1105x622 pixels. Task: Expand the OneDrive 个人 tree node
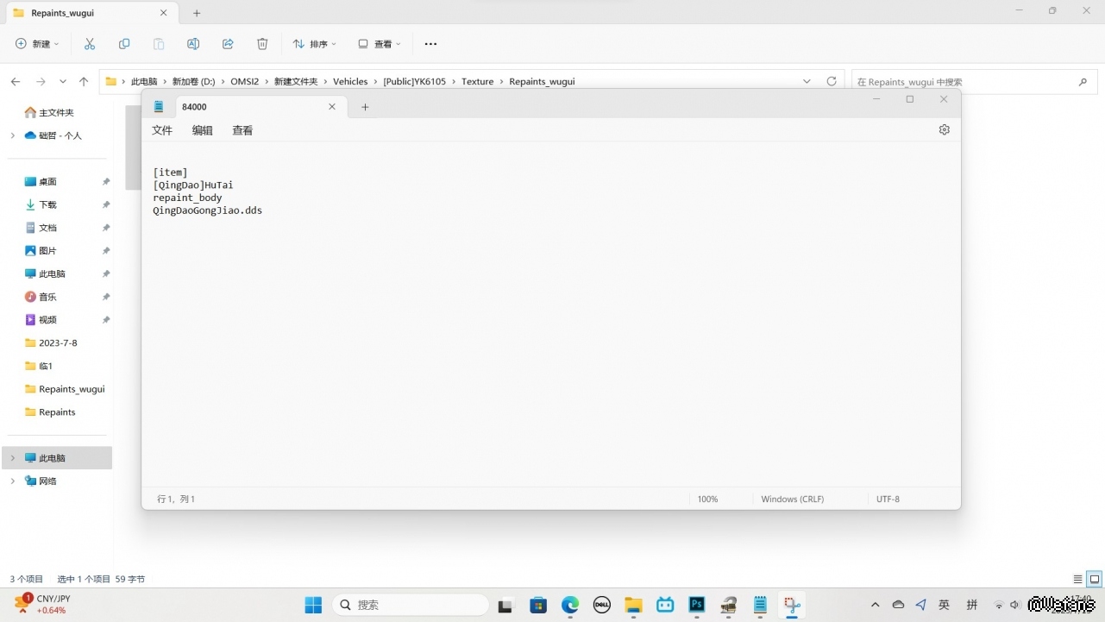(x=12, y=135)
